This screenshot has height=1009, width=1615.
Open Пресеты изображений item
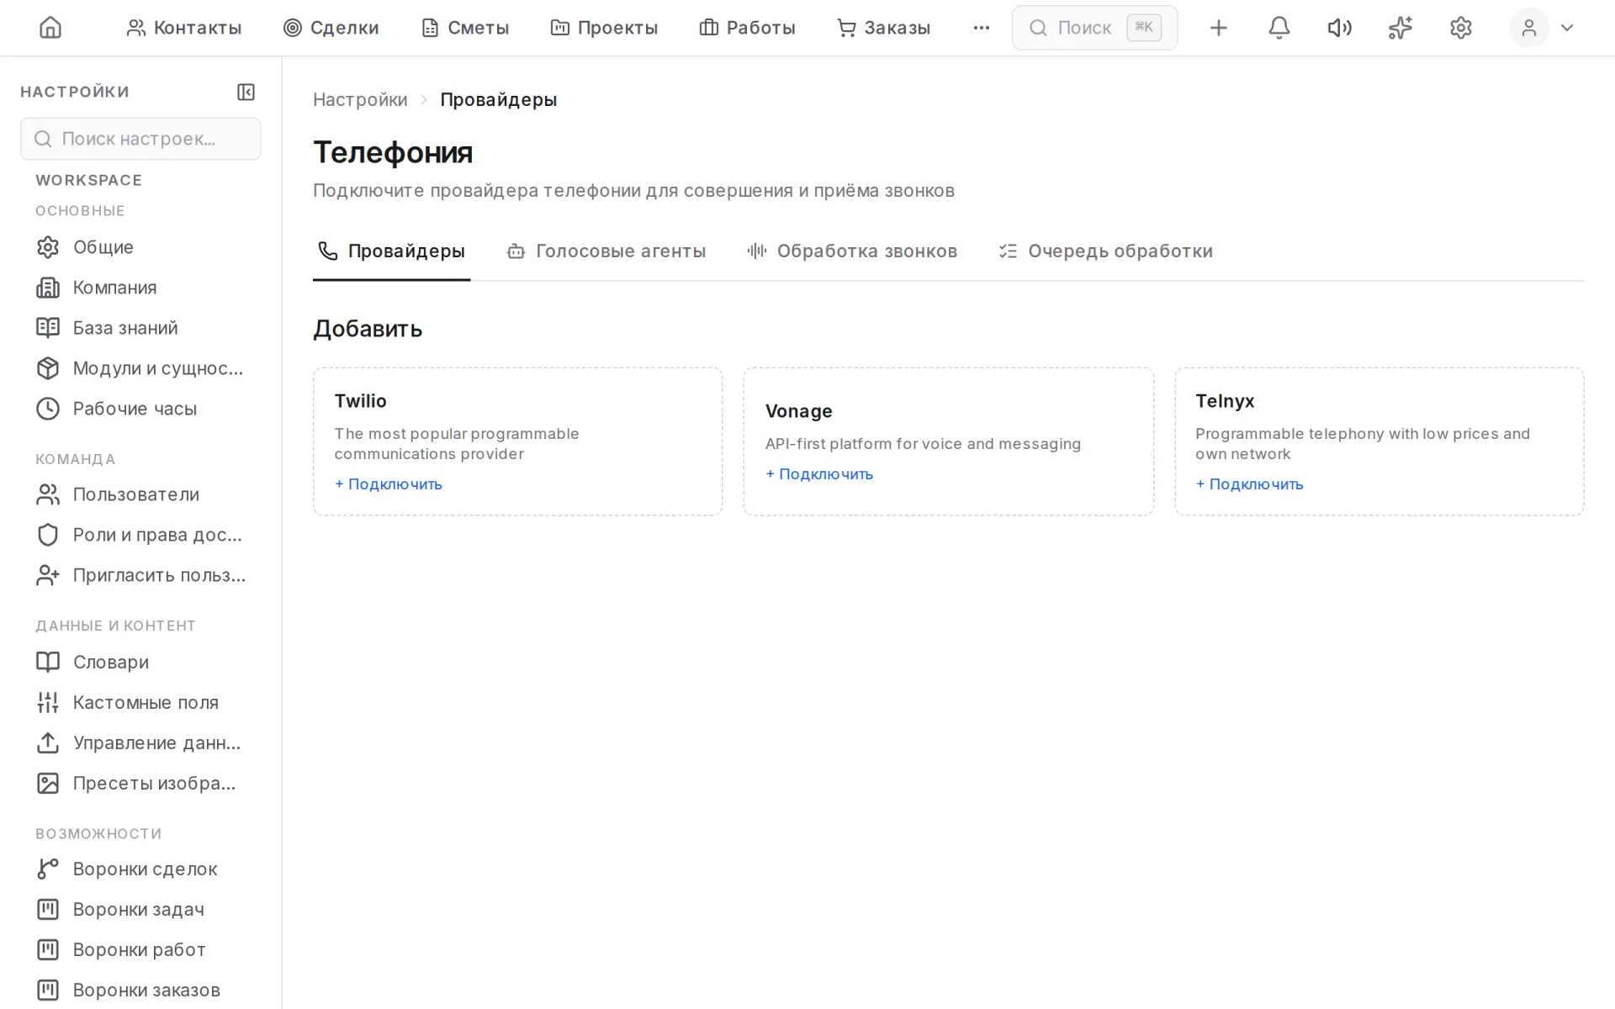(x=140, y=783)
